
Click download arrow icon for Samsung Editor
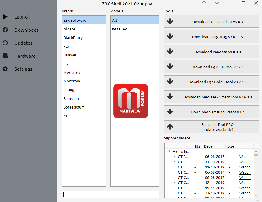coord(170,111)
